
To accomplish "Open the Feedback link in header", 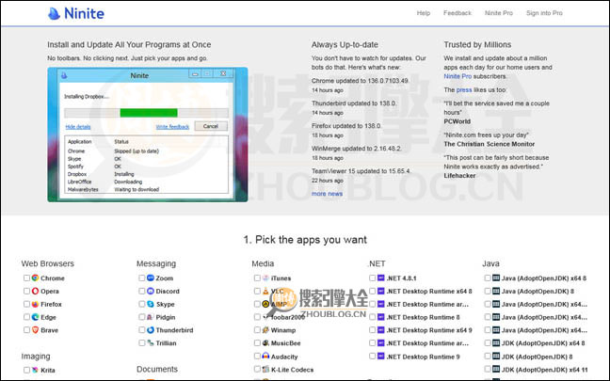I will 457,13.
